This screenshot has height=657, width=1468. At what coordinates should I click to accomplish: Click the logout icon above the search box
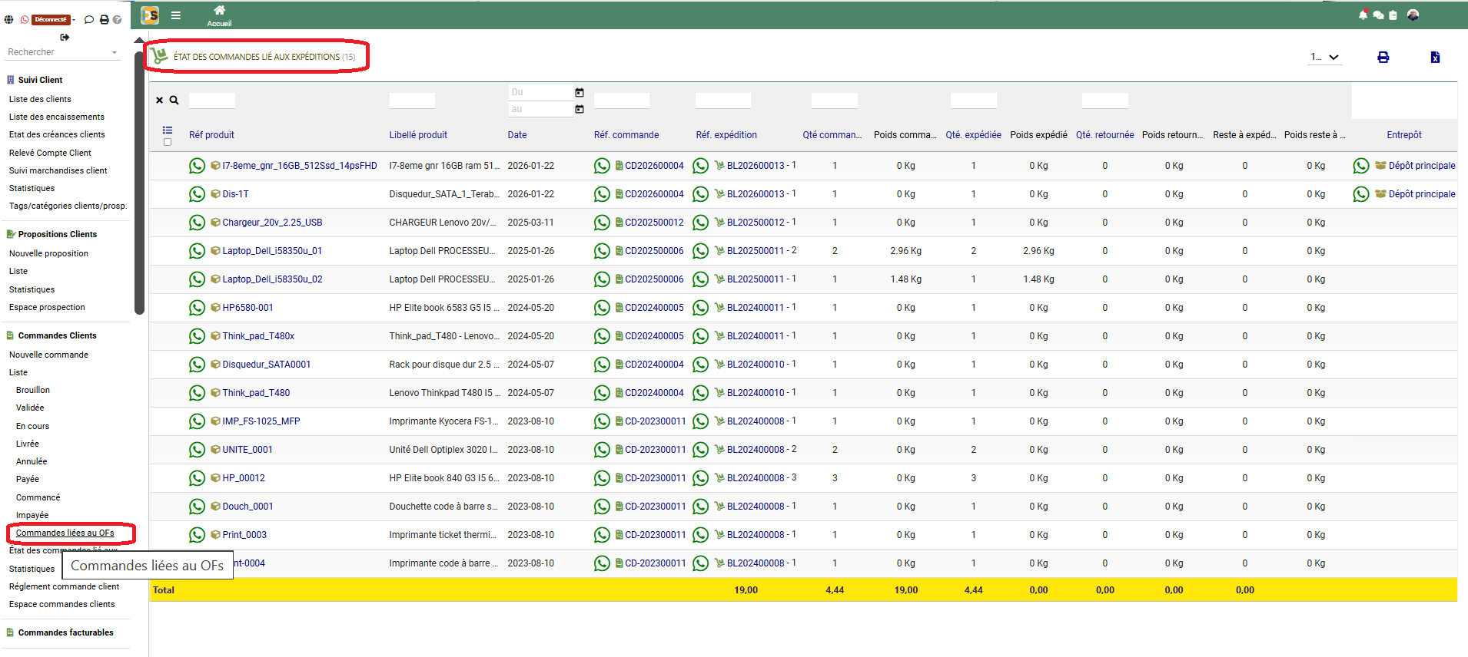(65, 37)
